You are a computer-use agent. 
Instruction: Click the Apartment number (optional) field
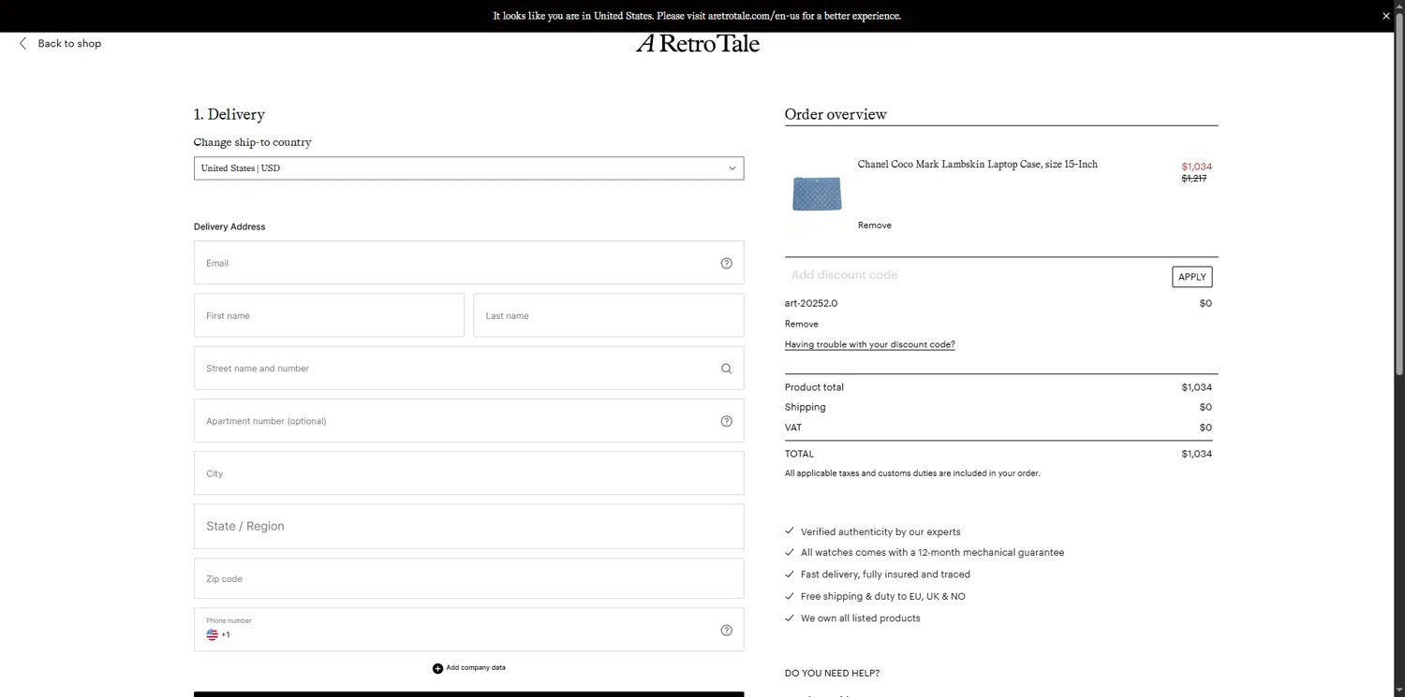[468, 421]
